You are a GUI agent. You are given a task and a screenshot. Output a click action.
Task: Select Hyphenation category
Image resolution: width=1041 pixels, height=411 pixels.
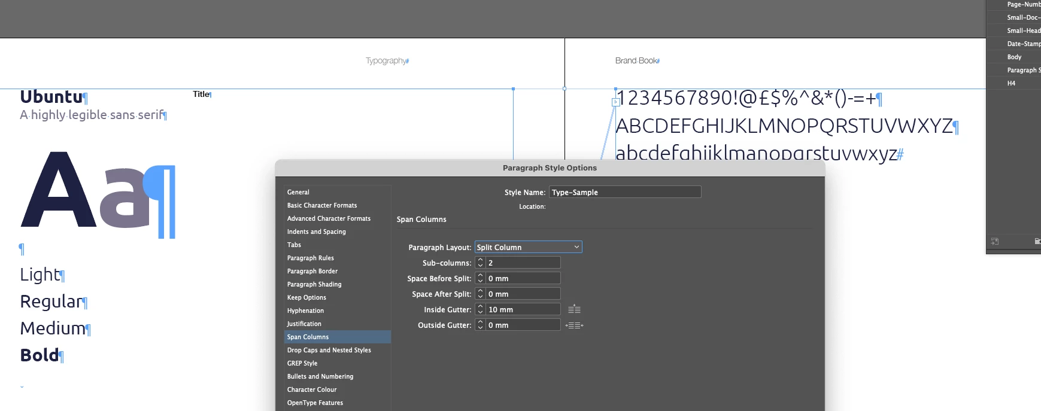pyautogui.click(x=337, y=310)
